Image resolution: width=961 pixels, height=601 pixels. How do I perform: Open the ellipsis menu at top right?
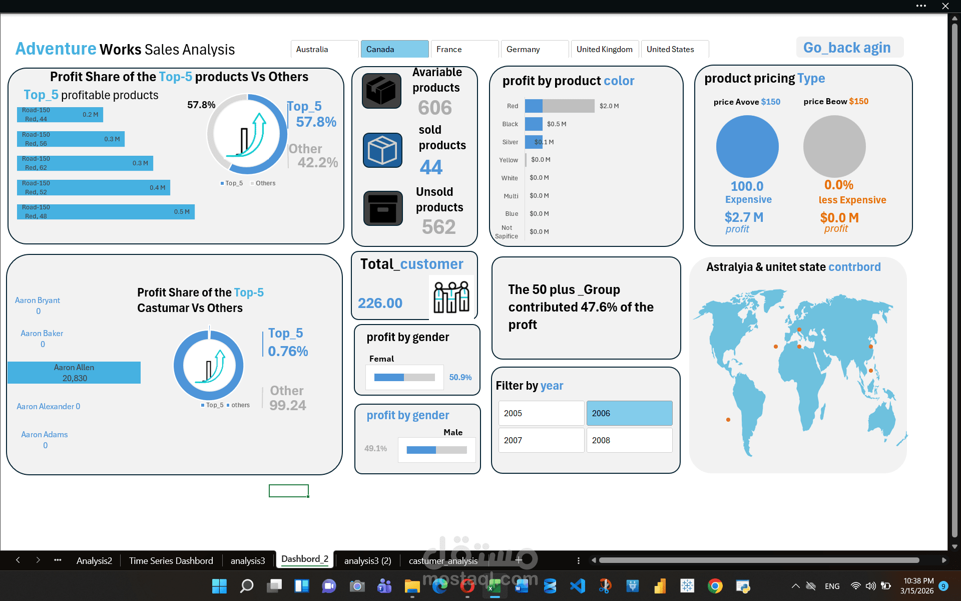[x=921, y=6]
